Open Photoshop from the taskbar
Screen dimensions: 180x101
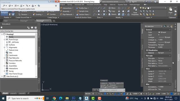pyautogui.click(x=74, y=98)
